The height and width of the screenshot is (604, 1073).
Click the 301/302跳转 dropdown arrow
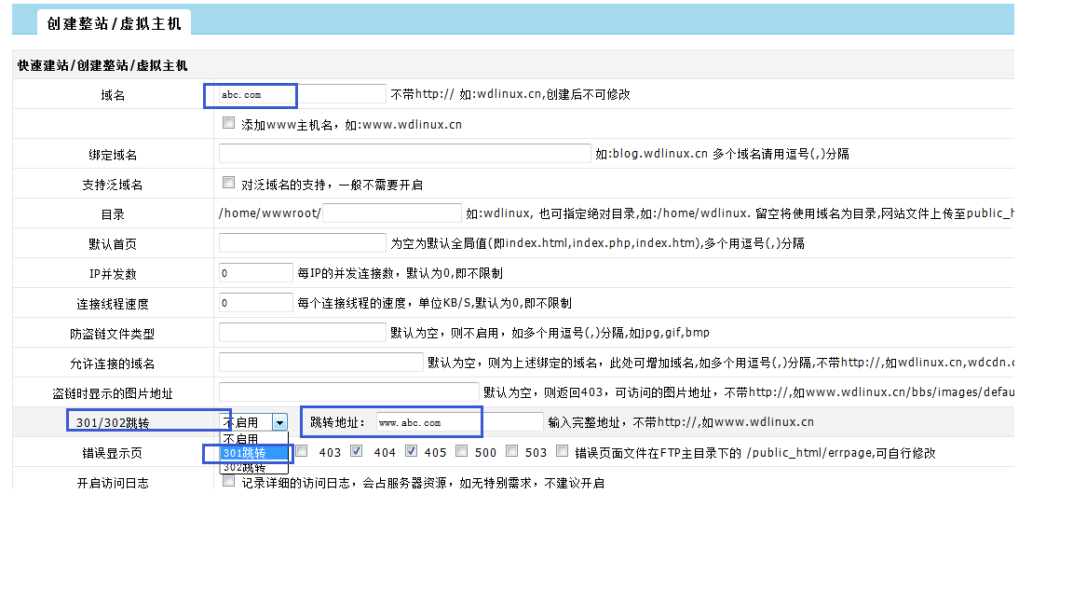(279, 422)
